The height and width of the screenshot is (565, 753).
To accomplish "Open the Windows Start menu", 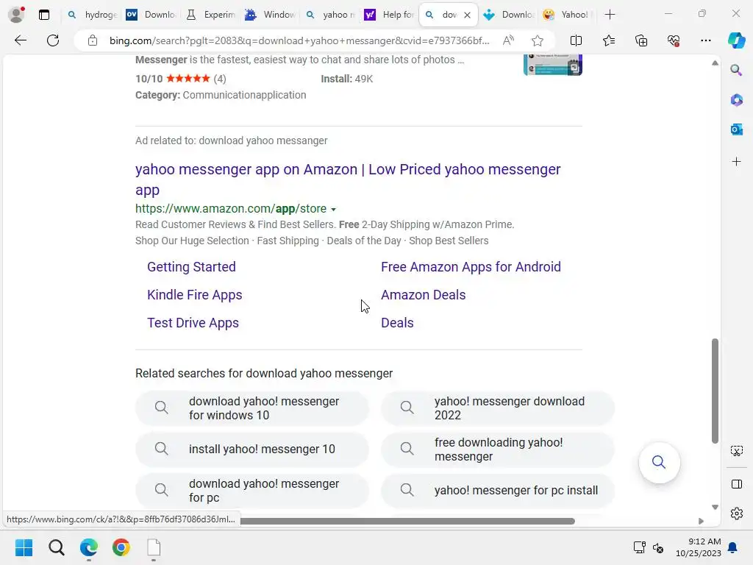I will click(24, 547).
